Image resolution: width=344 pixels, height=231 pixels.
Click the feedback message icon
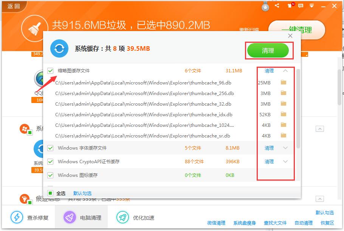(301, 6)
